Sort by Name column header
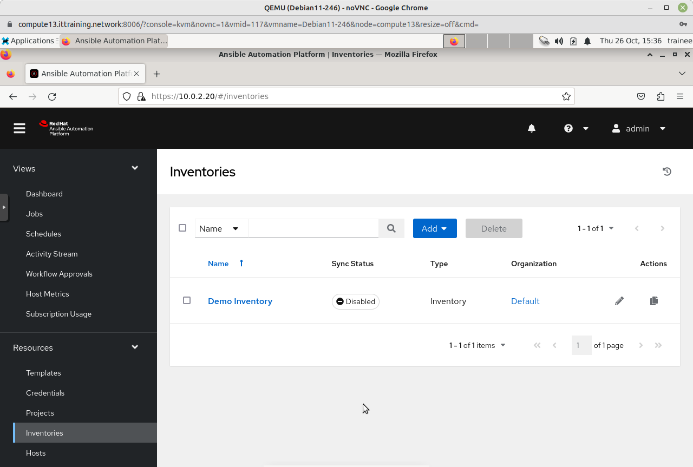This screenshot has width=693, height=467. (225, 264)
